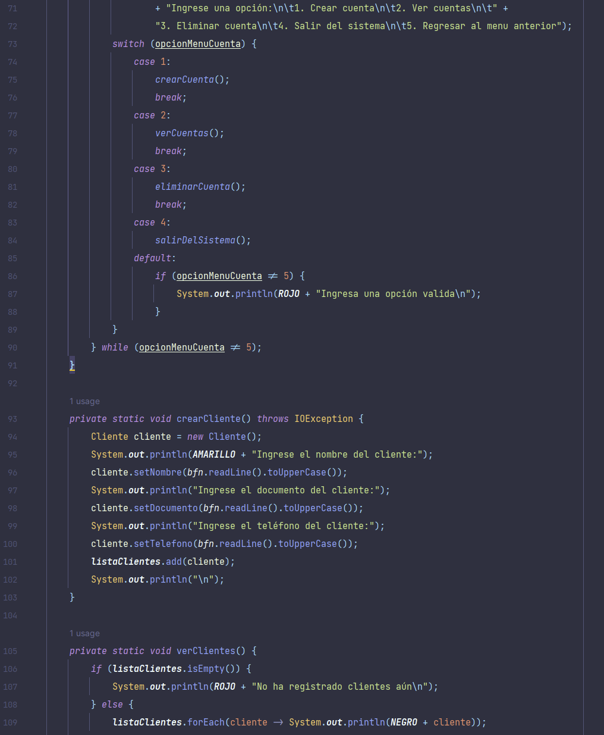This screenshot has width=604, height=735.
Task: Place cursor on the switch keyword
Action: [128, 44]
